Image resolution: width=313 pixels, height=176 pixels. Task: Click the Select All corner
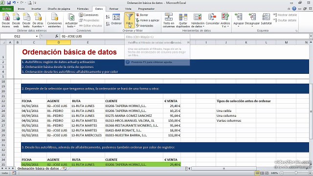[3, 43]
